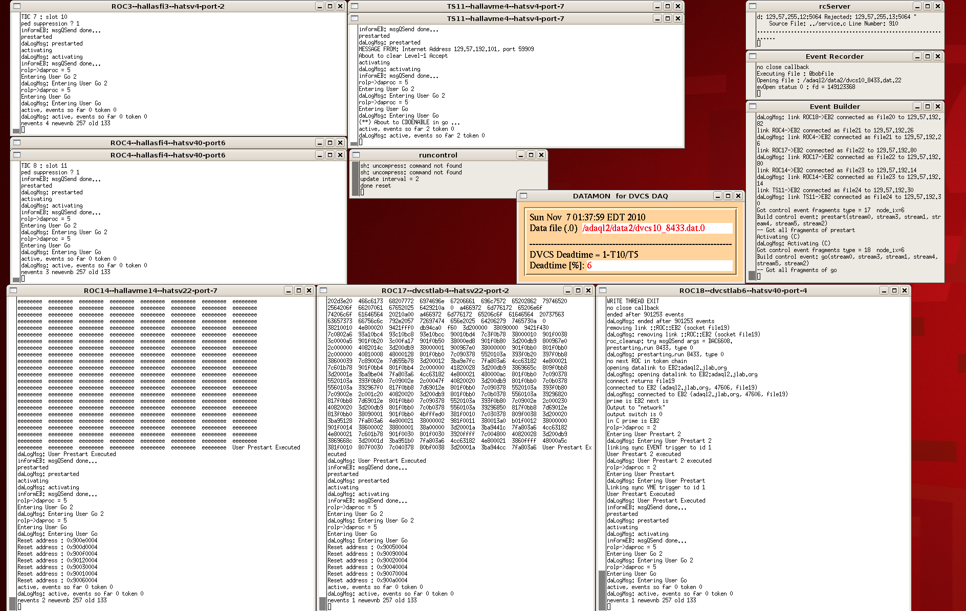Open window menu of front ROC4--hallasfi4 window
The image size is (966, 611).
[x=17, y=155]
